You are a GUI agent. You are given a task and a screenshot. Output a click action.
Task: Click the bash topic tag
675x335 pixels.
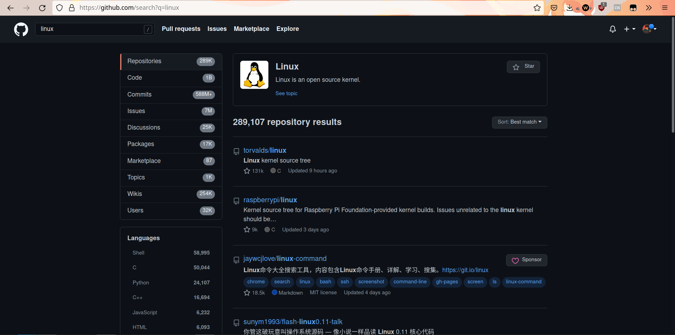coord(325,282)
